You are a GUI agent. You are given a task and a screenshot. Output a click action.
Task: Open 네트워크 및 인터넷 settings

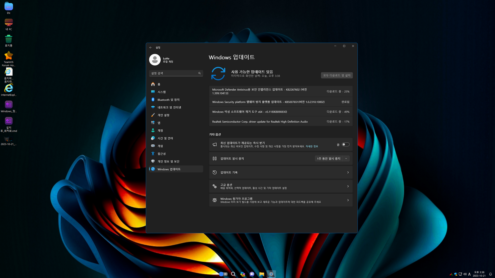176,108
